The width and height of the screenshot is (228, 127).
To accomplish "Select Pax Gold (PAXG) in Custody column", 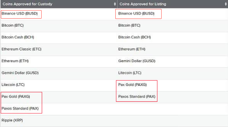I will click(x=16, y=96).
